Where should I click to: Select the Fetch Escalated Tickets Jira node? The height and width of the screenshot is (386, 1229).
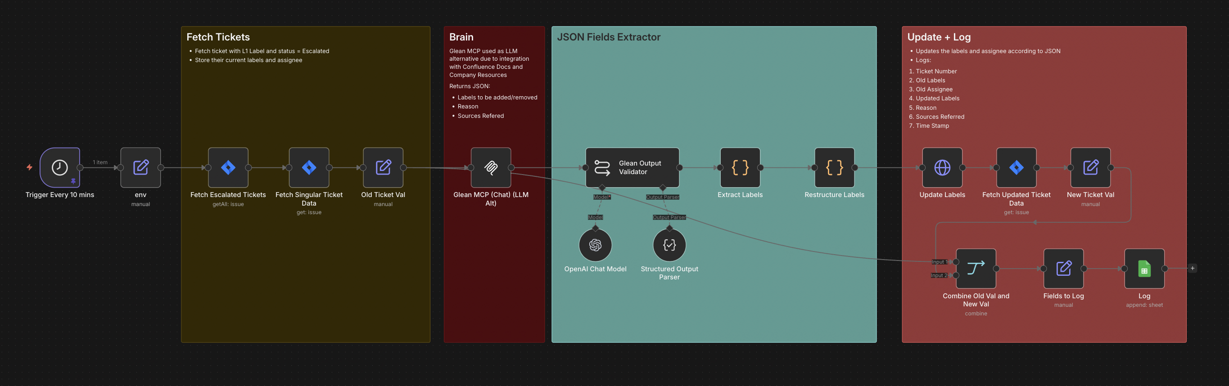(x=228, y=167)
